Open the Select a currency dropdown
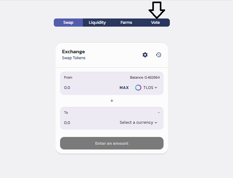Image resolution: width=233 pixels, height=178 pixels. [136, 123]
